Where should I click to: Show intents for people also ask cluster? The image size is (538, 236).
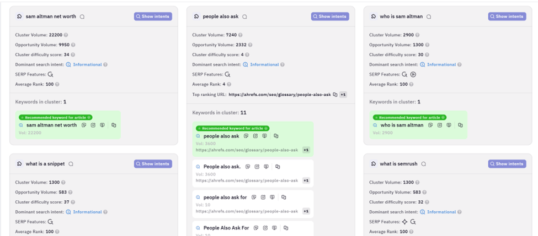(330, 17)
